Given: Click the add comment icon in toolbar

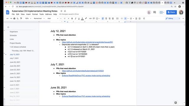Looking at the screenshot, I should tap(94, 19).
